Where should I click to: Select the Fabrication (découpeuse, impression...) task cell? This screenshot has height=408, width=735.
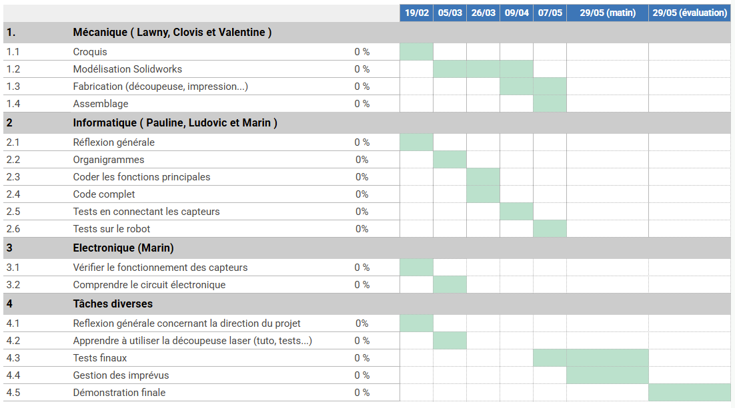(161, 87)
